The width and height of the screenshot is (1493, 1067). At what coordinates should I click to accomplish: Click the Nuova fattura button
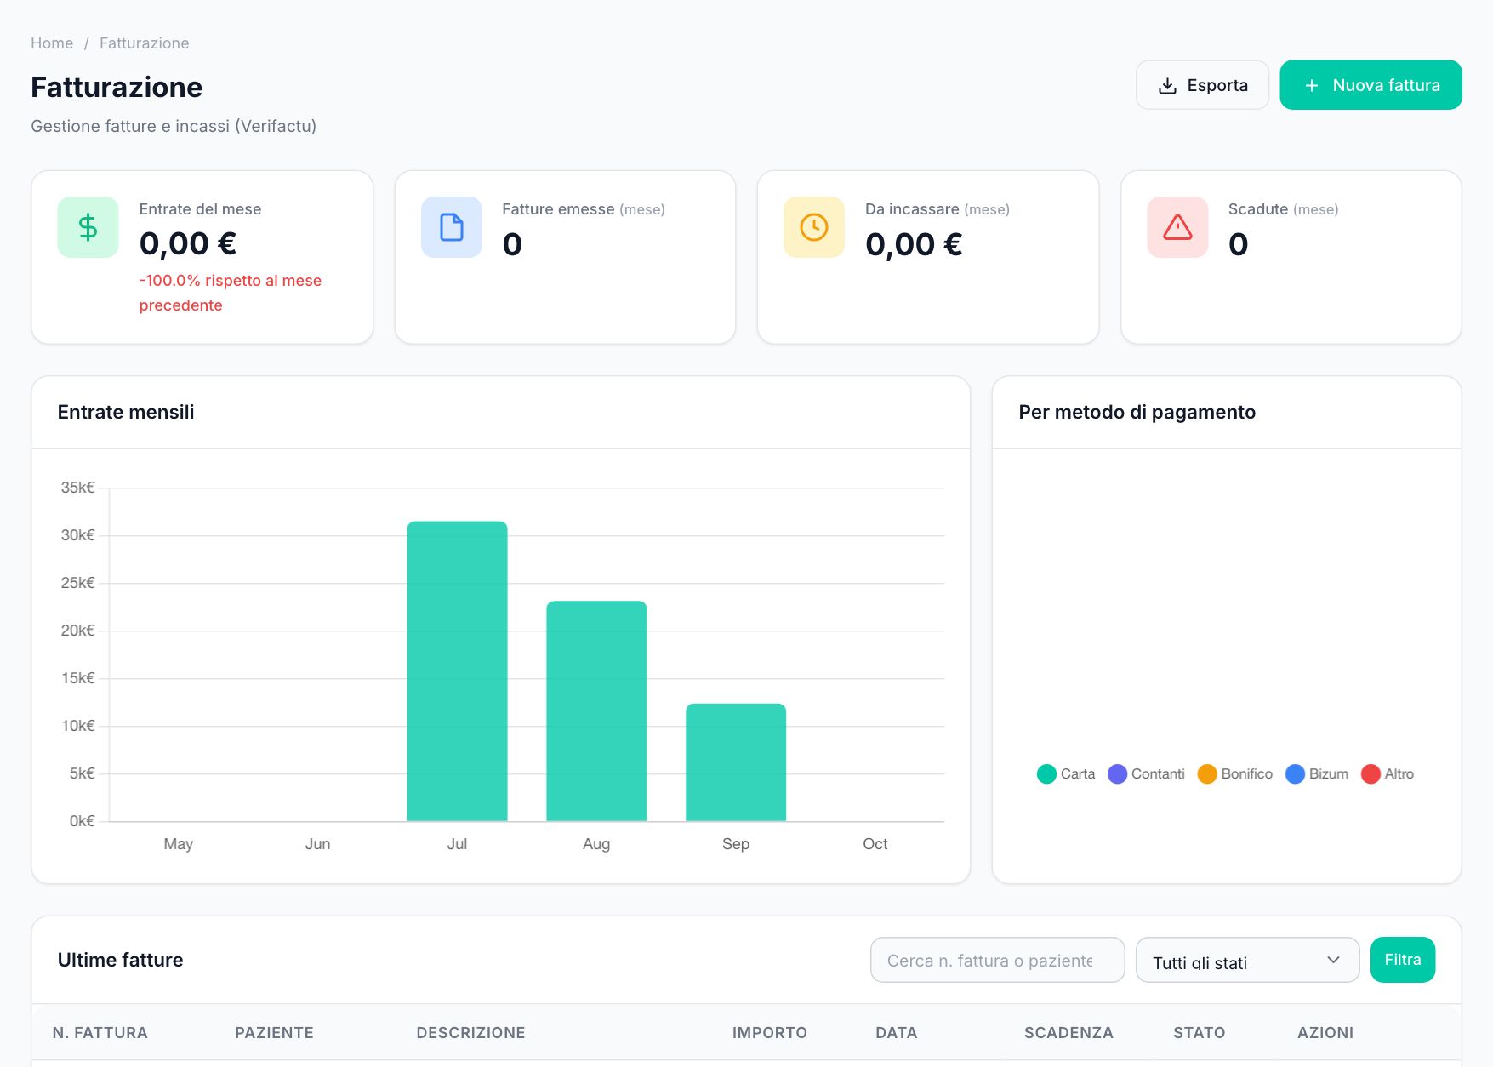coord(1370,85)
